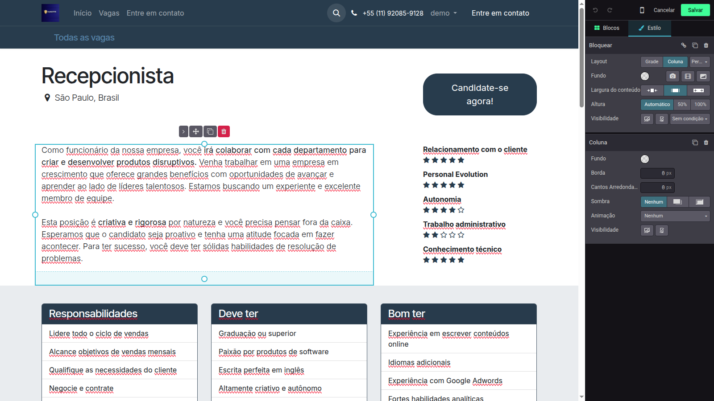Click the red delete icon above the text block
Viewport: 714px width, 401px height.
pos(224,131)
